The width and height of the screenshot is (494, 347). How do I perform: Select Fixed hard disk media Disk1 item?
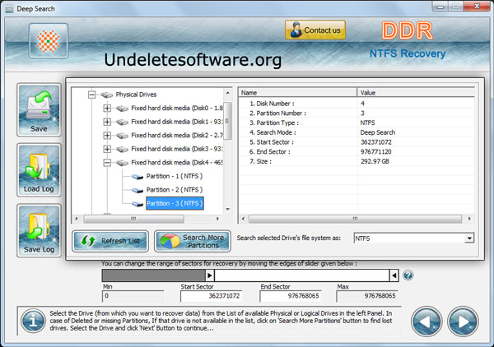pos(177,122)
